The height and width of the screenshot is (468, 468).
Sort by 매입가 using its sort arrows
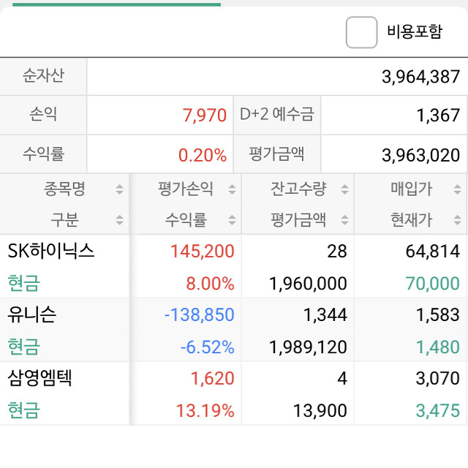tap(457, 190)
